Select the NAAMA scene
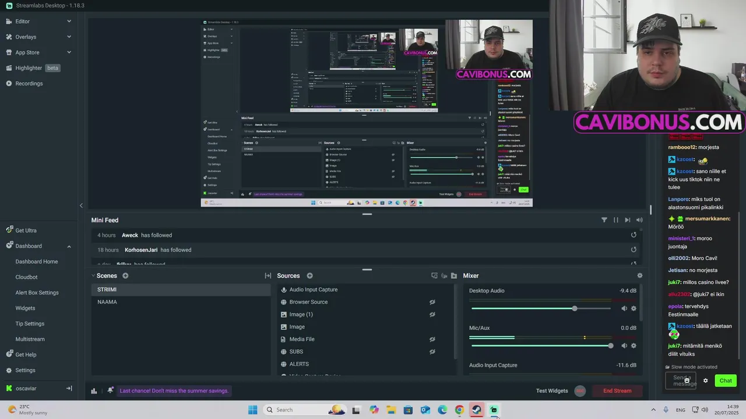Image resolution: width=746 pixels, height=419 pixels. tap(181, 302)
